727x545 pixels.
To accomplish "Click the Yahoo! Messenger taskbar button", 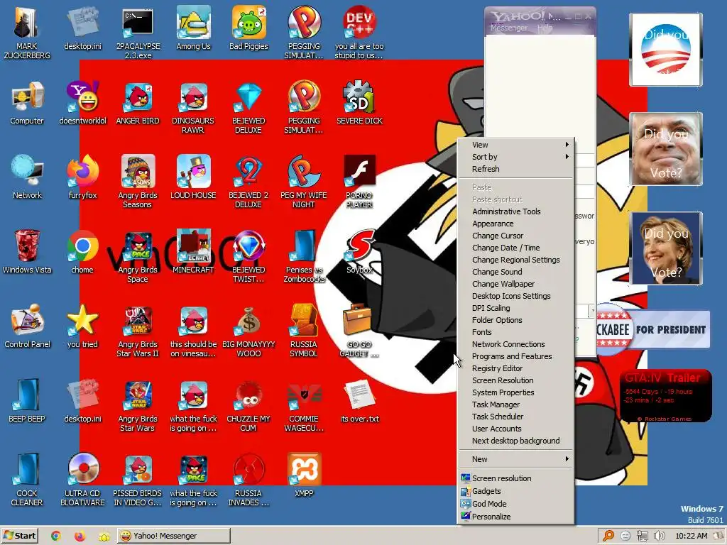I will coord(173,536).
